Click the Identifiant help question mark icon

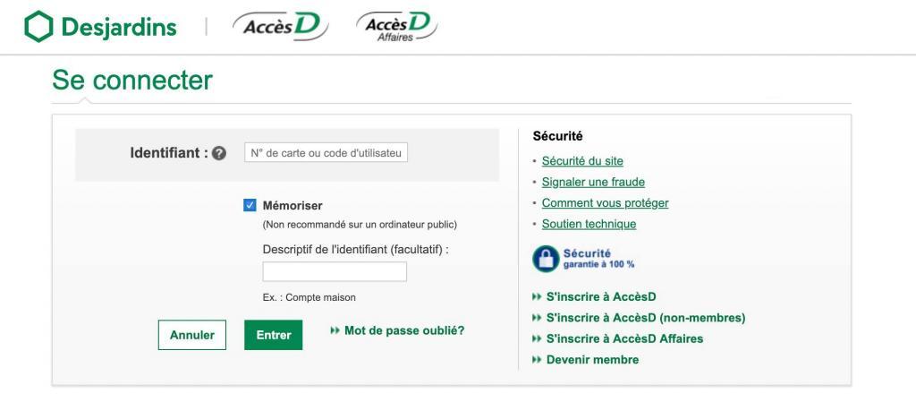tap(219, 154)
